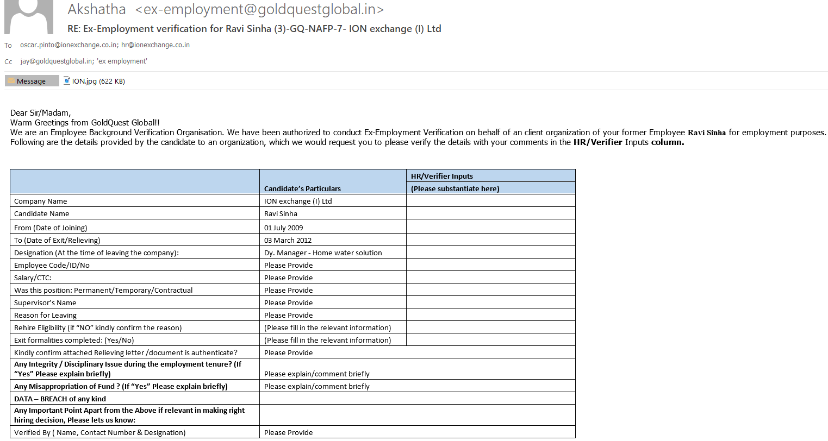
Task: Click '(Please fill in...)' in Exit formalities row
Action: pos(328,340)
